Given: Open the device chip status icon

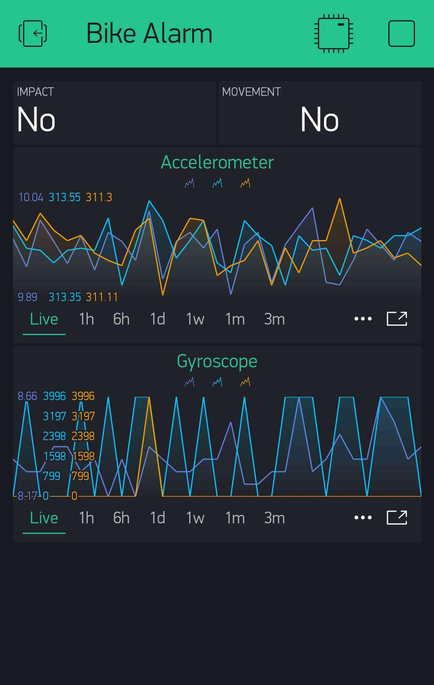Looking at the screenshot, I should 334,34.
